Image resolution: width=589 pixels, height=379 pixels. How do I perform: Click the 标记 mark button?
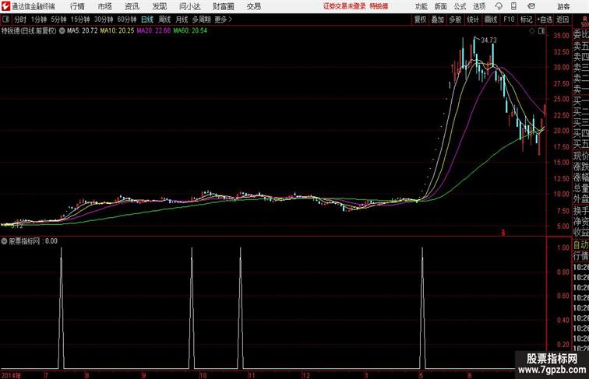pos(526,19)
